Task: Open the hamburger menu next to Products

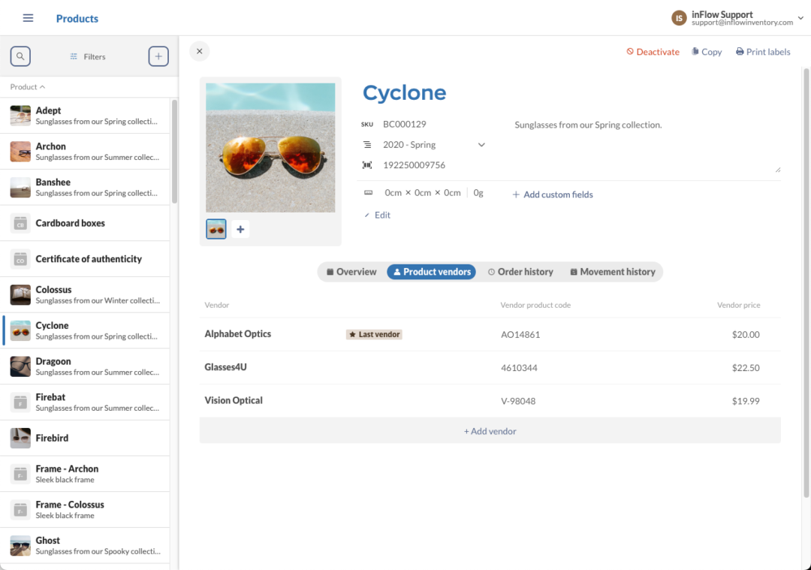Action: pyautogui.click(x=28, y=18)
